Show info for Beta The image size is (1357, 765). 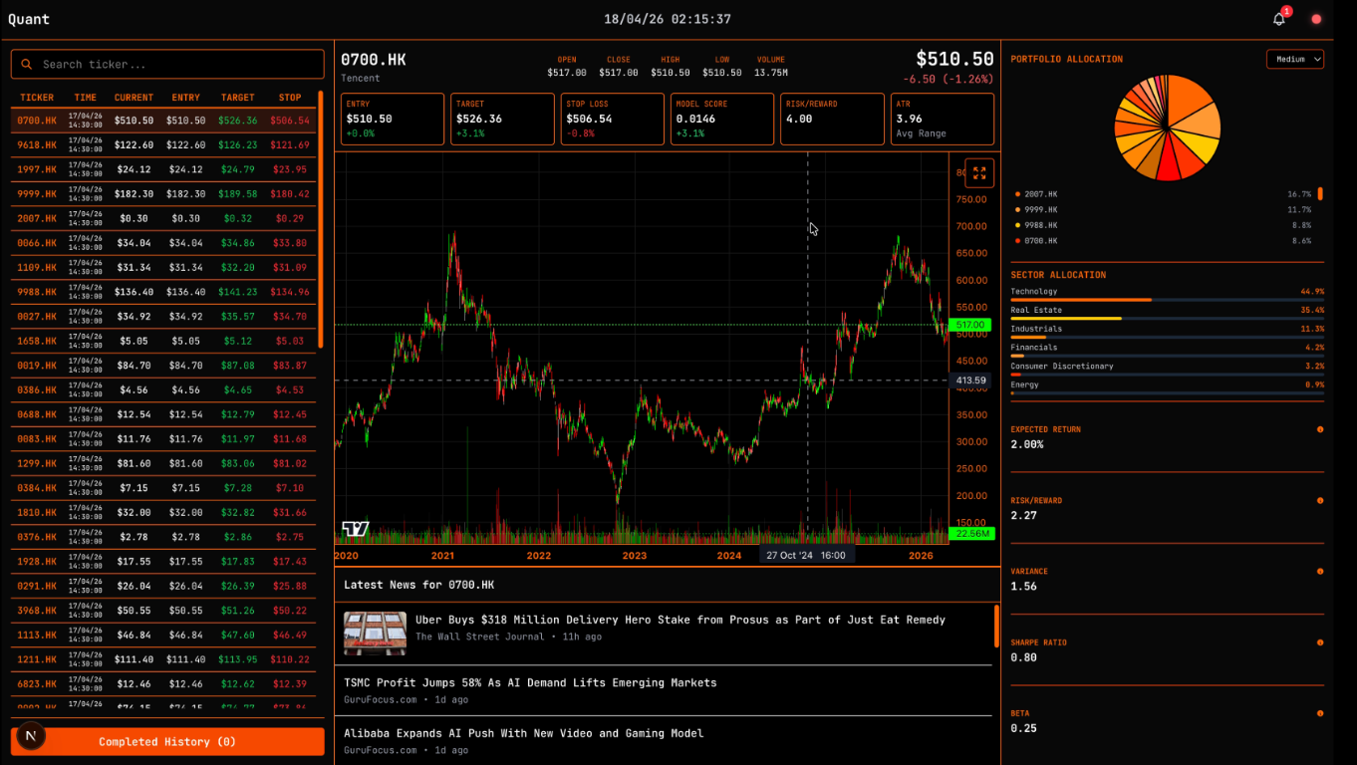click(1320, 713)
